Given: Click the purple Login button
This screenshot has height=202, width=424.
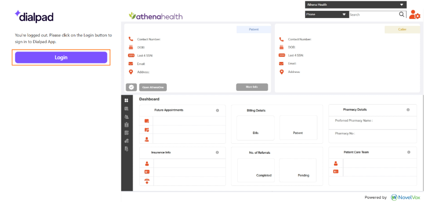Looking at the screenshot, I should [x=61, y=57].
